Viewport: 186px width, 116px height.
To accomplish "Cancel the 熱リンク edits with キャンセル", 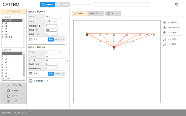I will pos(60,74).
